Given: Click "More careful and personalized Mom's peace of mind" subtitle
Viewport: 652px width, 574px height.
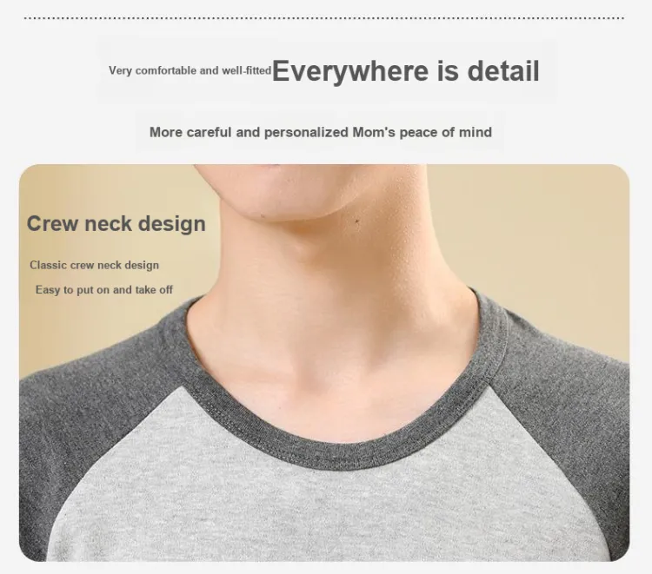Looking at the screenshot, I should pos(321,132).
